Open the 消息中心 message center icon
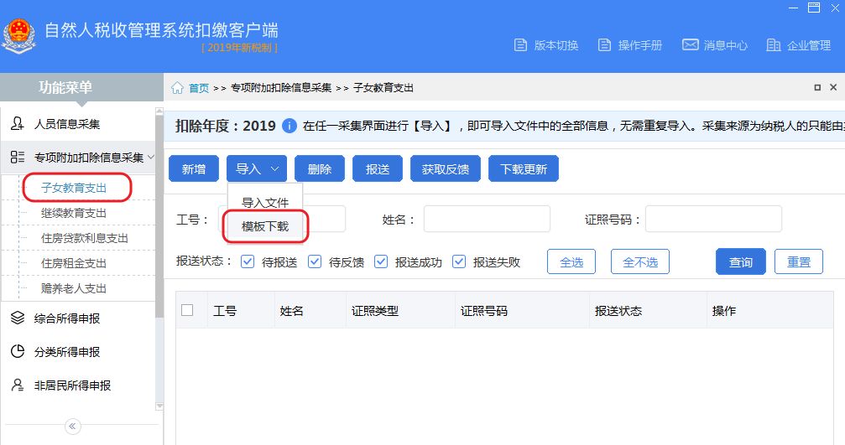This screenshot has width=845, height=445. coord(690,45)
